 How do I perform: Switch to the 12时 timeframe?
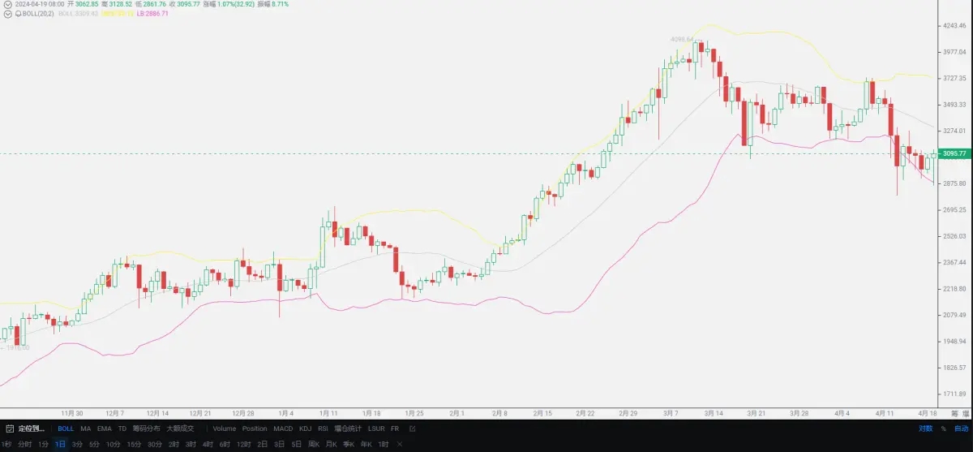click(x=244, y=444)
